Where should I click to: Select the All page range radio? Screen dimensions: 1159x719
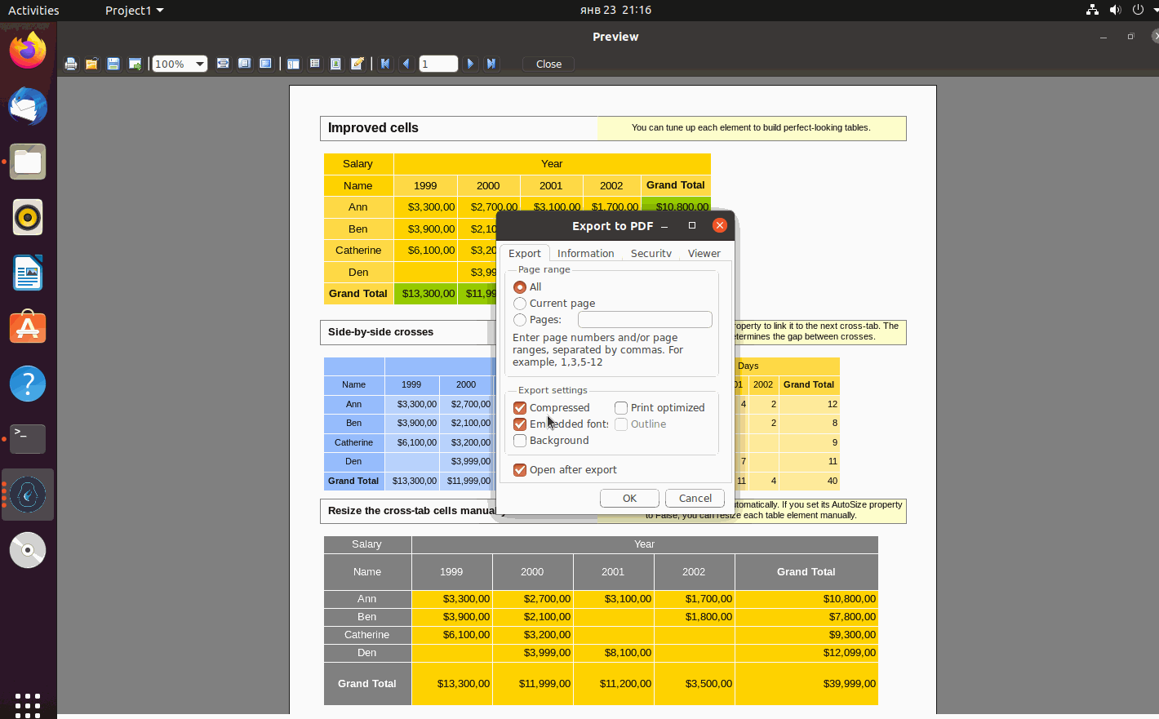(520, 287)
